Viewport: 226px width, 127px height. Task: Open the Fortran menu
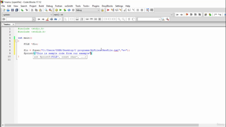click(59, 6)
